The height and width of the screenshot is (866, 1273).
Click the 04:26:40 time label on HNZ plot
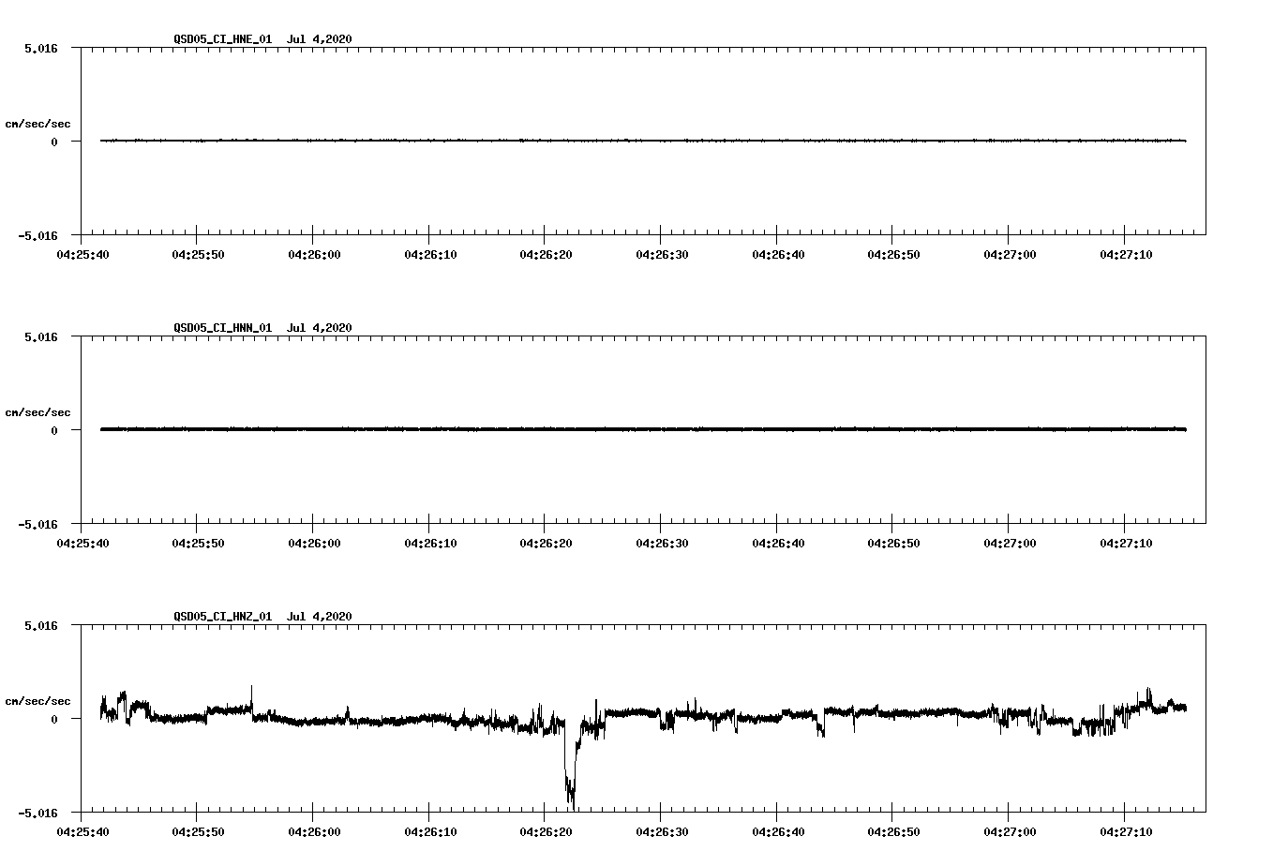777,831
